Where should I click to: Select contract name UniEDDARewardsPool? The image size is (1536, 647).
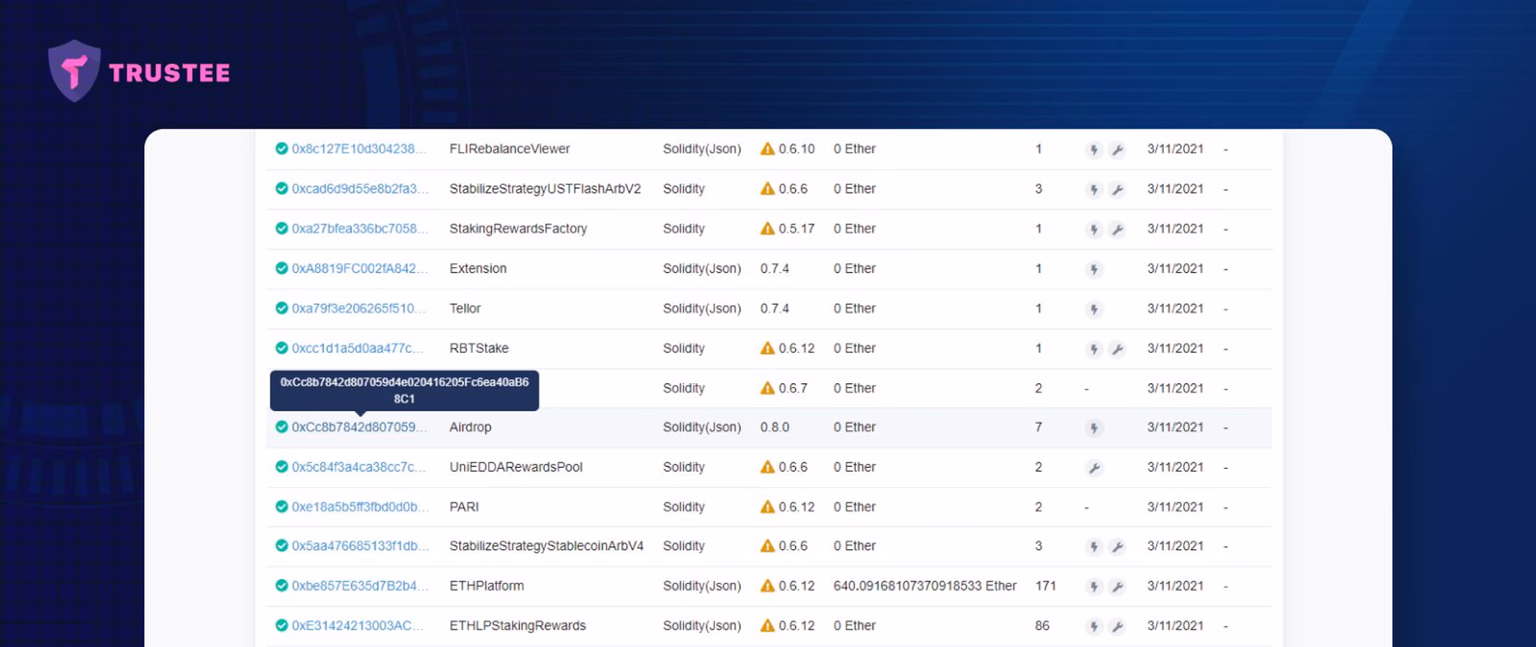tap(516, 467)
